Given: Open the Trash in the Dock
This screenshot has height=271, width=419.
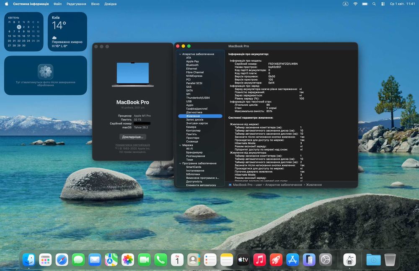Looking at the screenshot, I should (x=390, y=260).
